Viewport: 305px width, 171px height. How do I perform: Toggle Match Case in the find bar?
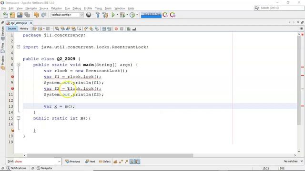click(115, 161)
